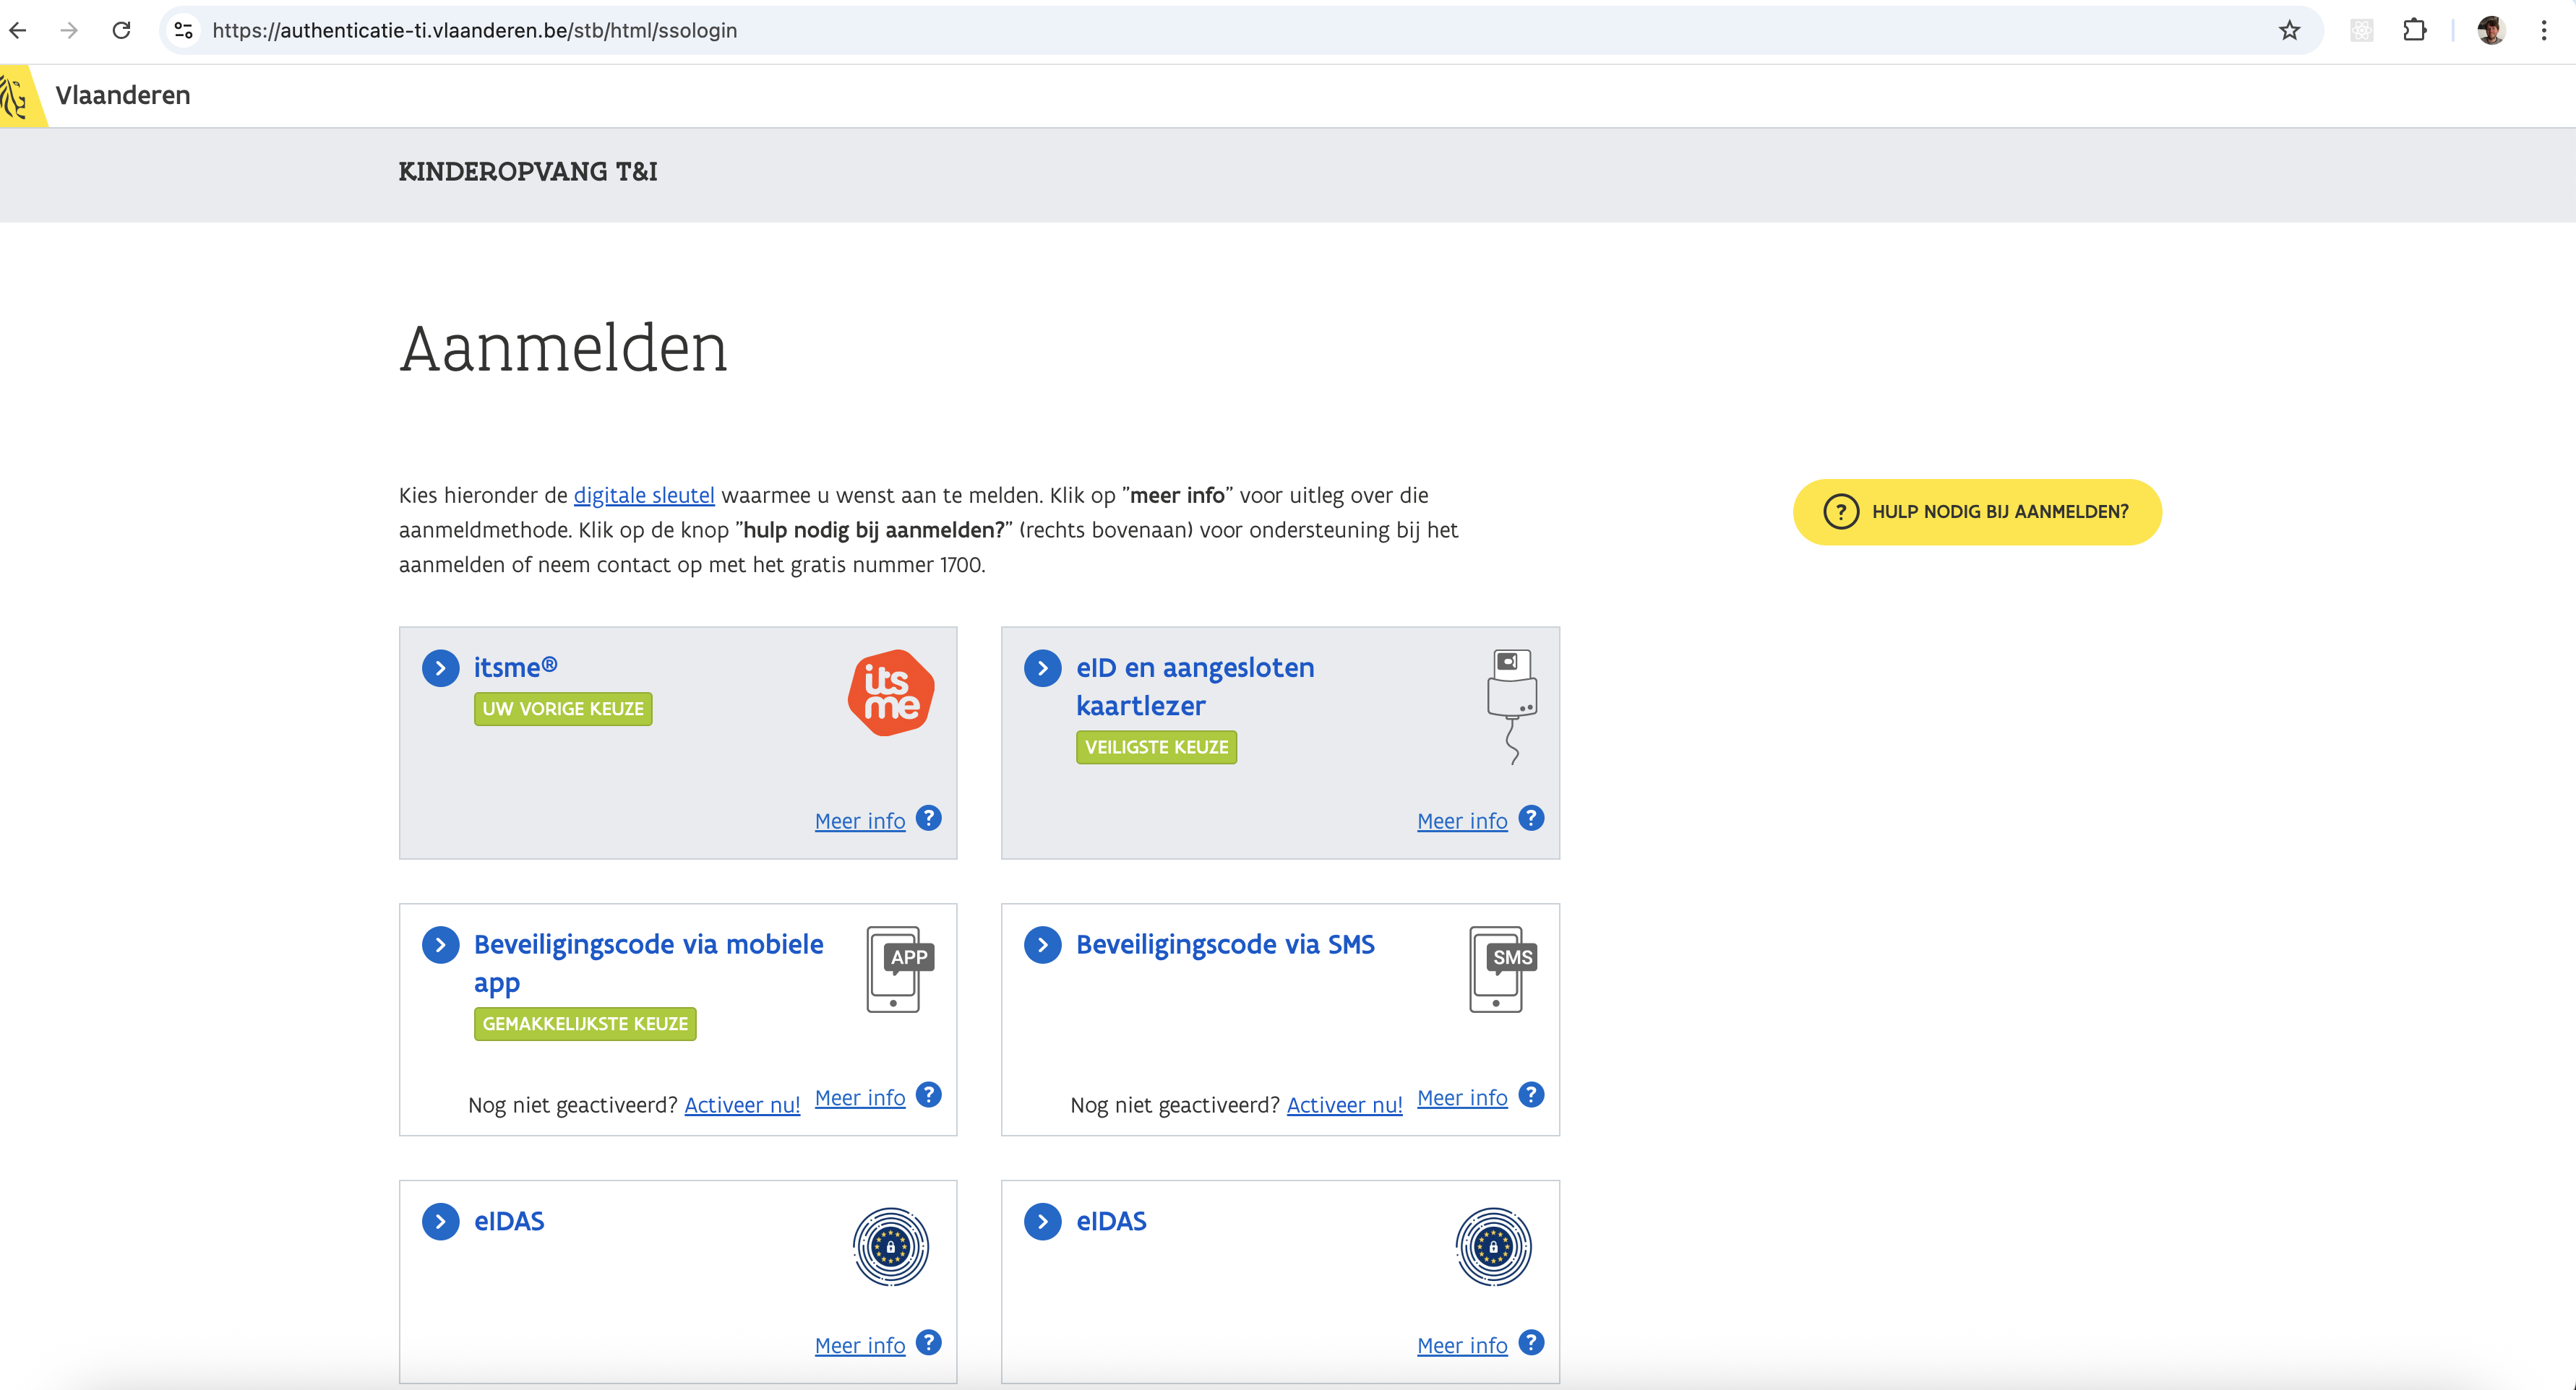2576x1390 pixels.
Task: Click blue arrow on left eIDAS card
Action: (440, 1222)
